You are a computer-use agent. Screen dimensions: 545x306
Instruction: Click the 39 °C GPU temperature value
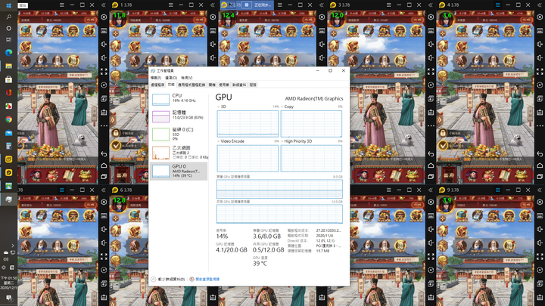[260, 264]
